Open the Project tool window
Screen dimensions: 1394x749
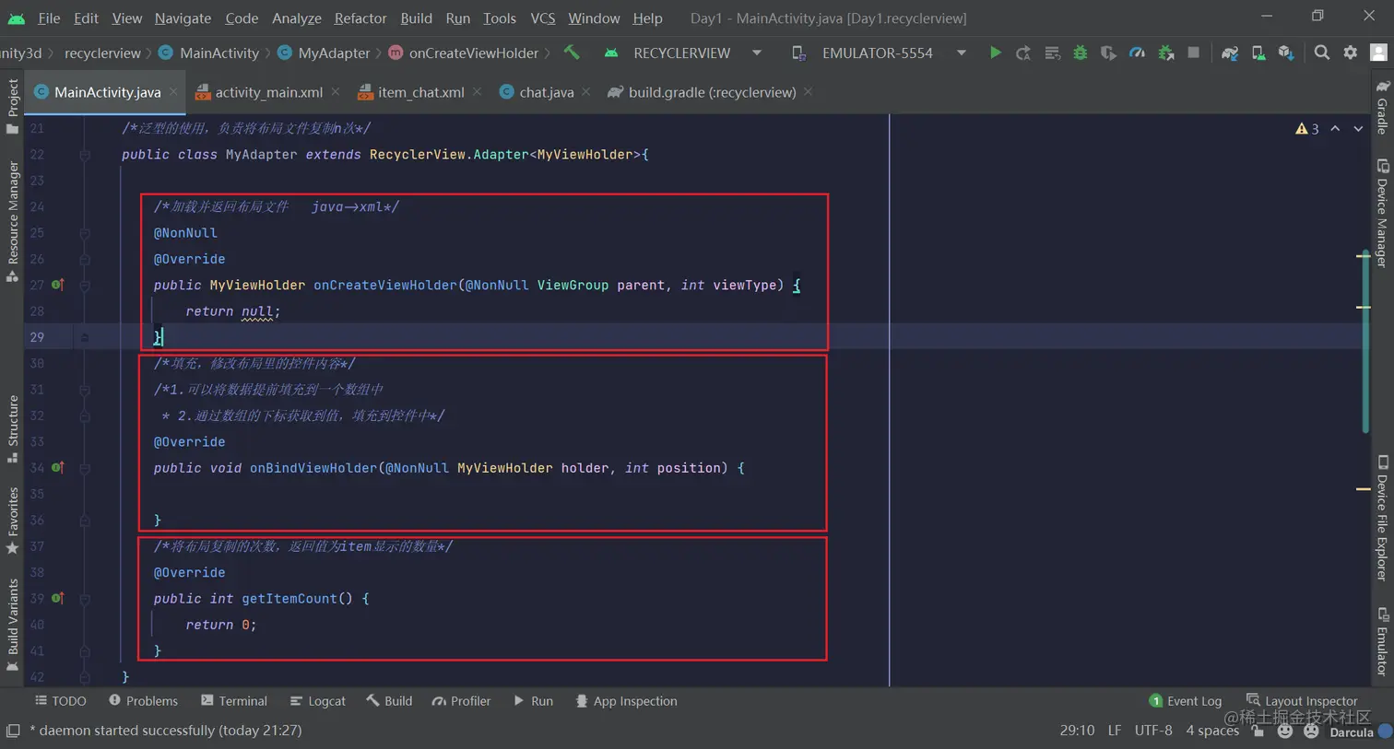click(12, 106)
